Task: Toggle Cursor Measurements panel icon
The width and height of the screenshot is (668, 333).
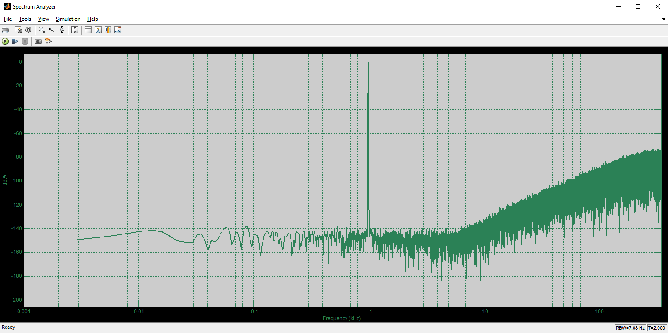Action: click(88, 30)
